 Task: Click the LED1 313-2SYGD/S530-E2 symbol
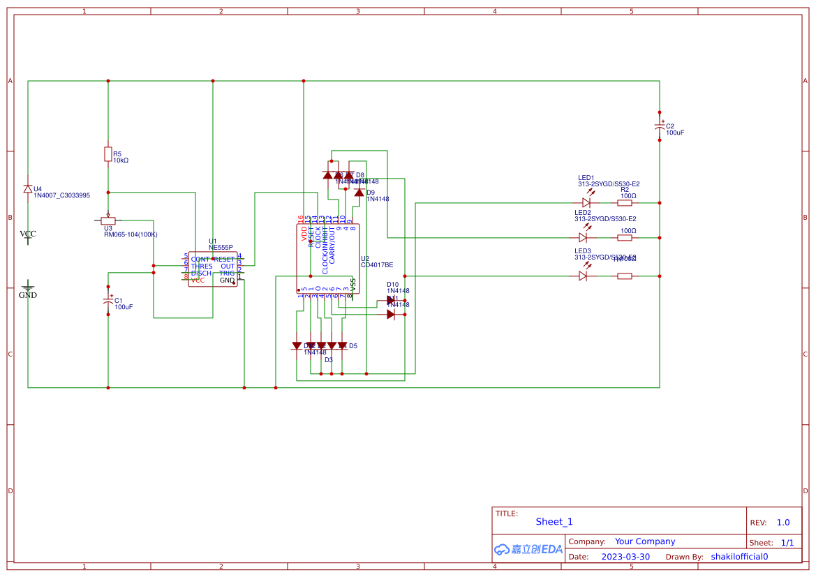click(585, 202)
